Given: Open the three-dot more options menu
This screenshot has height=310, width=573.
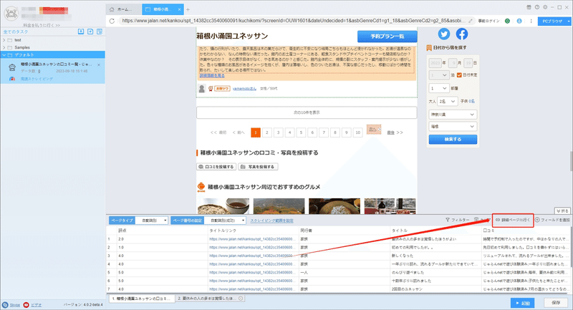Looking at the screenshot, I should (x=531, y=21).
